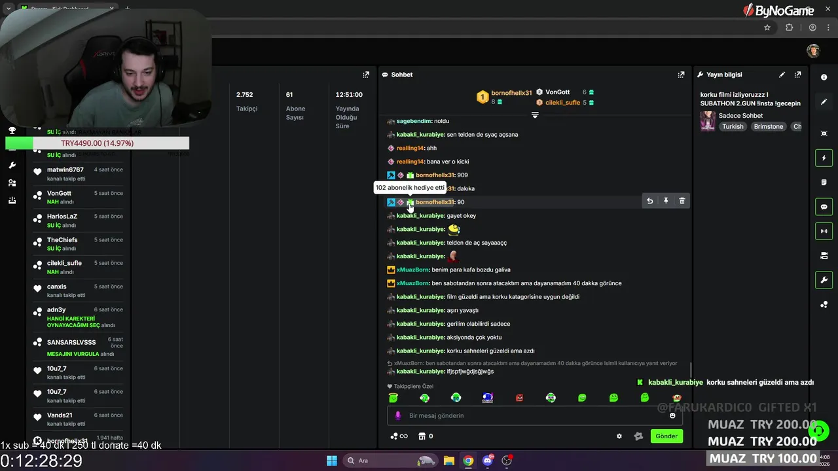Select matwin6767 follow activity entry
The width and height of the screenshot is (838, 471).
[x=78, y=174]
